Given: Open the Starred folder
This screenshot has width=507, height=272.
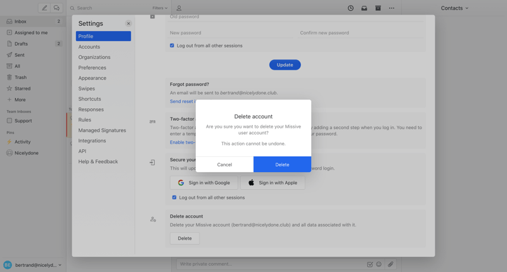Looking at the screenshot, I should click(34, 89).
